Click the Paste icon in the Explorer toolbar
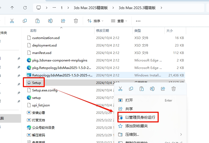Screen dimensions: 209x143 coord(38,21)
